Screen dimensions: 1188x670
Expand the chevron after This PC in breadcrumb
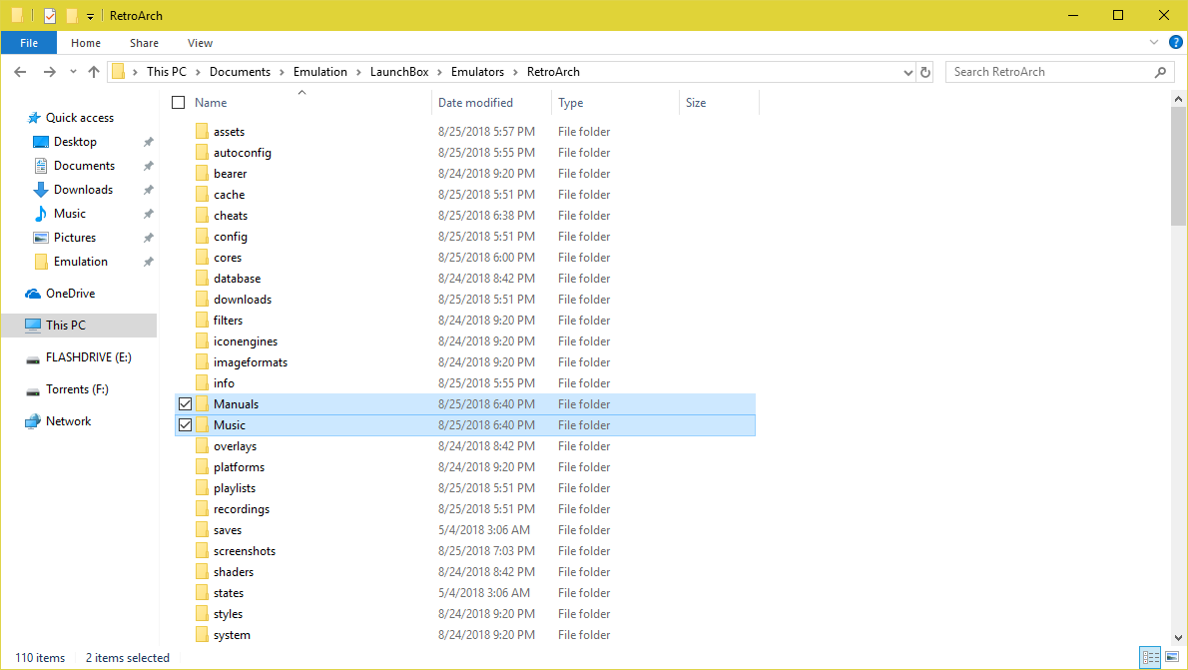(198, 72)
